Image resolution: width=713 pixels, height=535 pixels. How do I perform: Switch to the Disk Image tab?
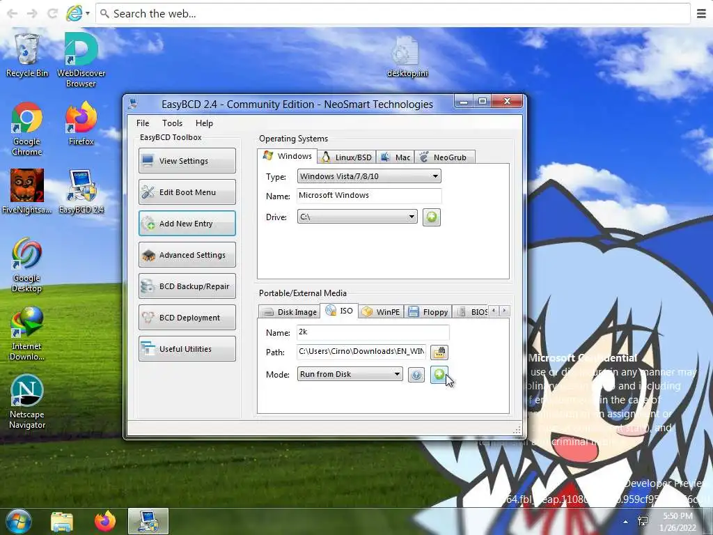point(290,311)
